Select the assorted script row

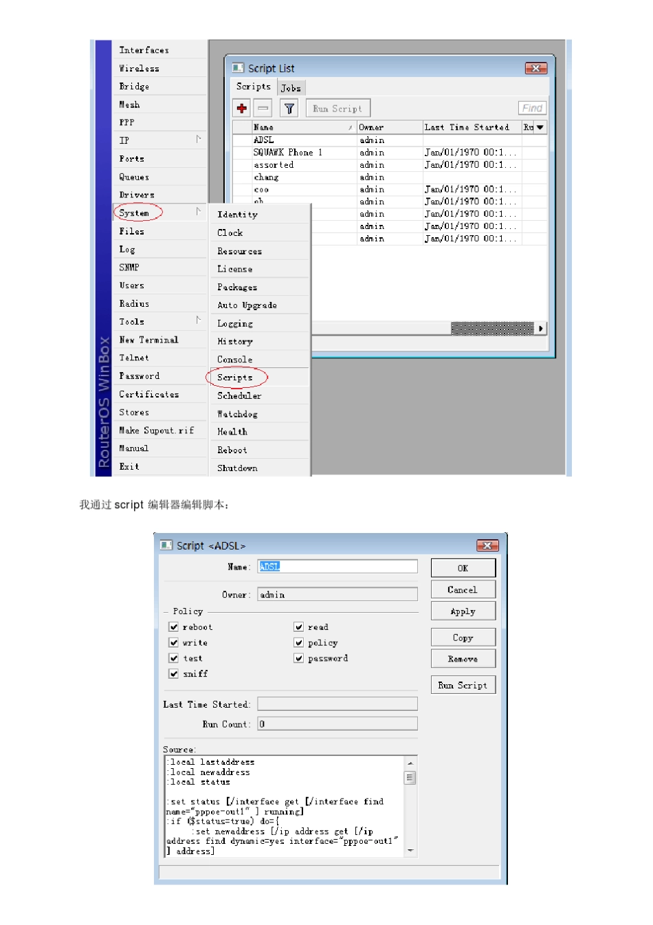(x=390, y=164)
